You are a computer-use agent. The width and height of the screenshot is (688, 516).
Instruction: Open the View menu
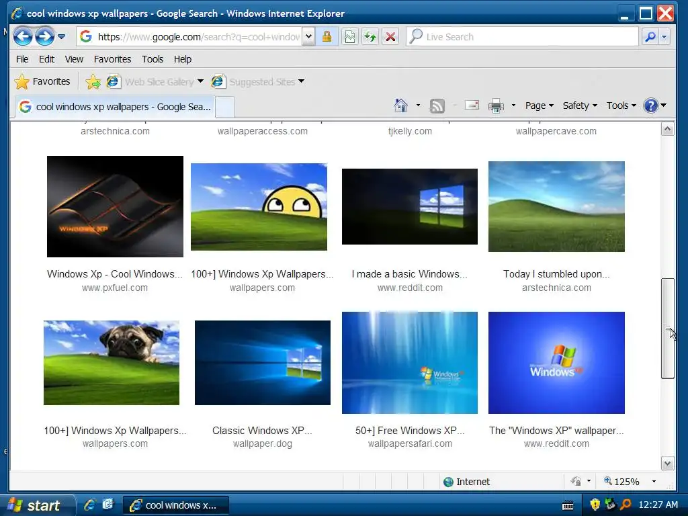[74, 59]
